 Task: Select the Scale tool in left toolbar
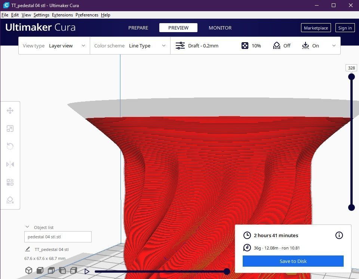pyautogui.click(x=10, y=128)
